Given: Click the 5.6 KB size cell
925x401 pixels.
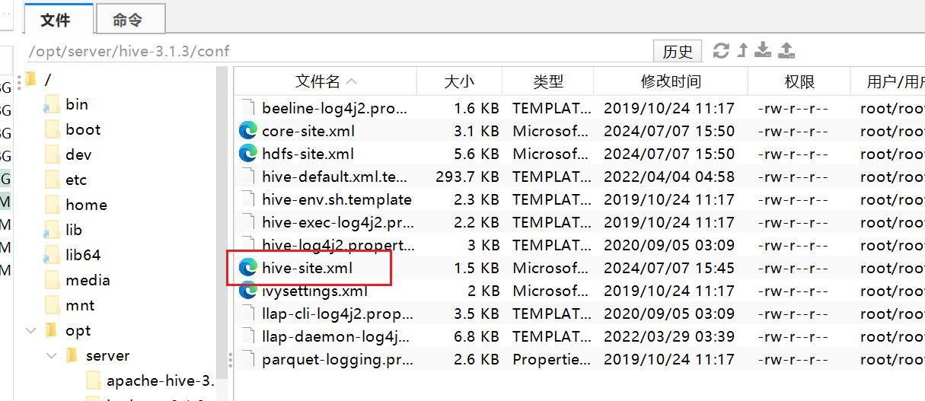Looking at the screenshot, I should [477, 154].
